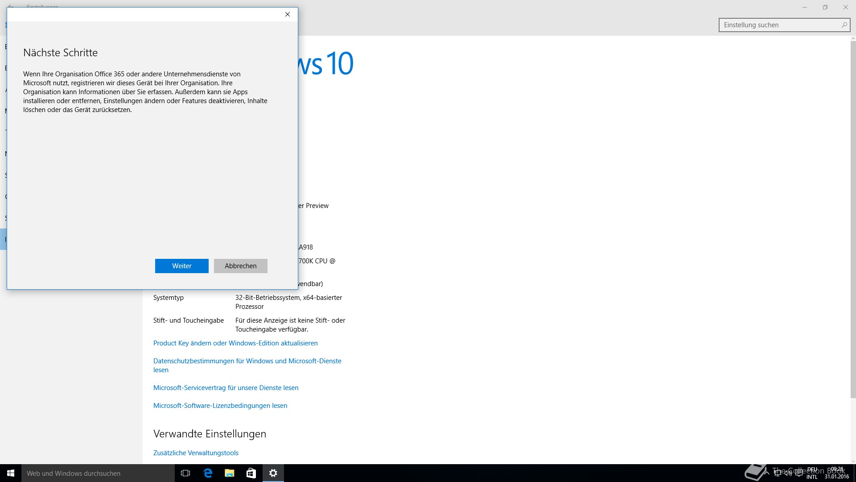This screenshot has height=482, width=856.
Task: Click the Verwandte Einstellungen heading
Action: [x=210, y=434]
